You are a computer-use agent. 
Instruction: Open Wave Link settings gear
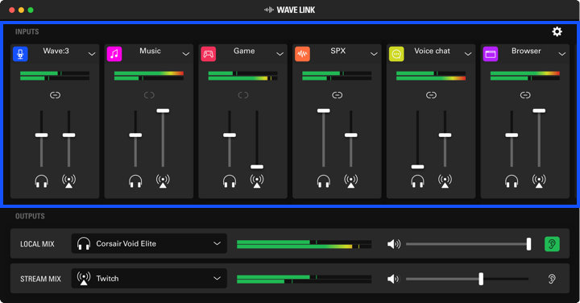(557, 31)
